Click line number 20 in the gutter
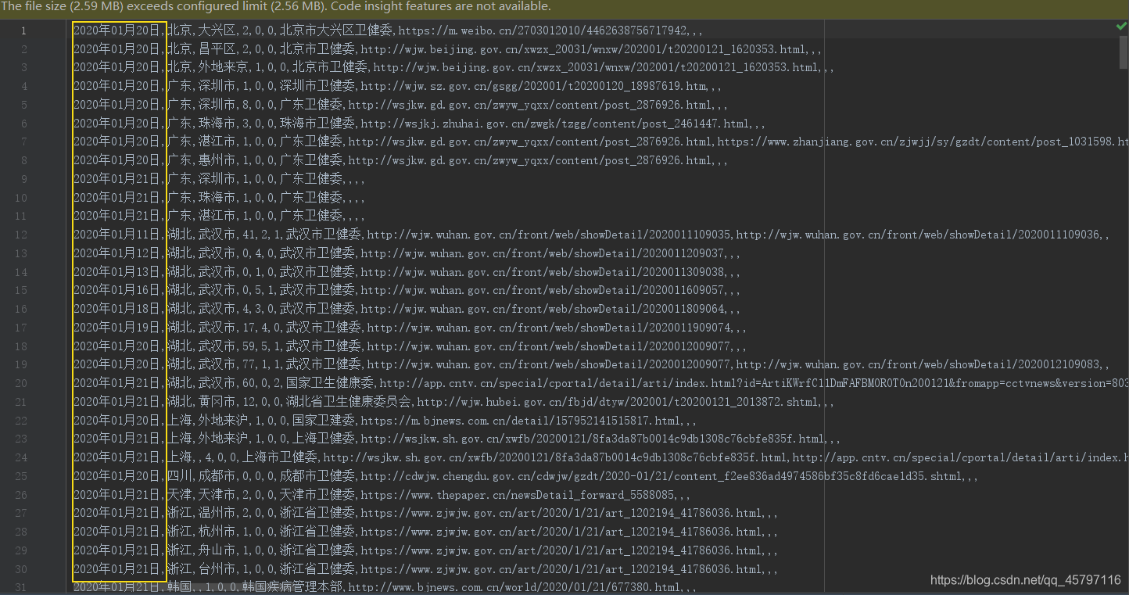1129x595 pixels. click(20, 383)
